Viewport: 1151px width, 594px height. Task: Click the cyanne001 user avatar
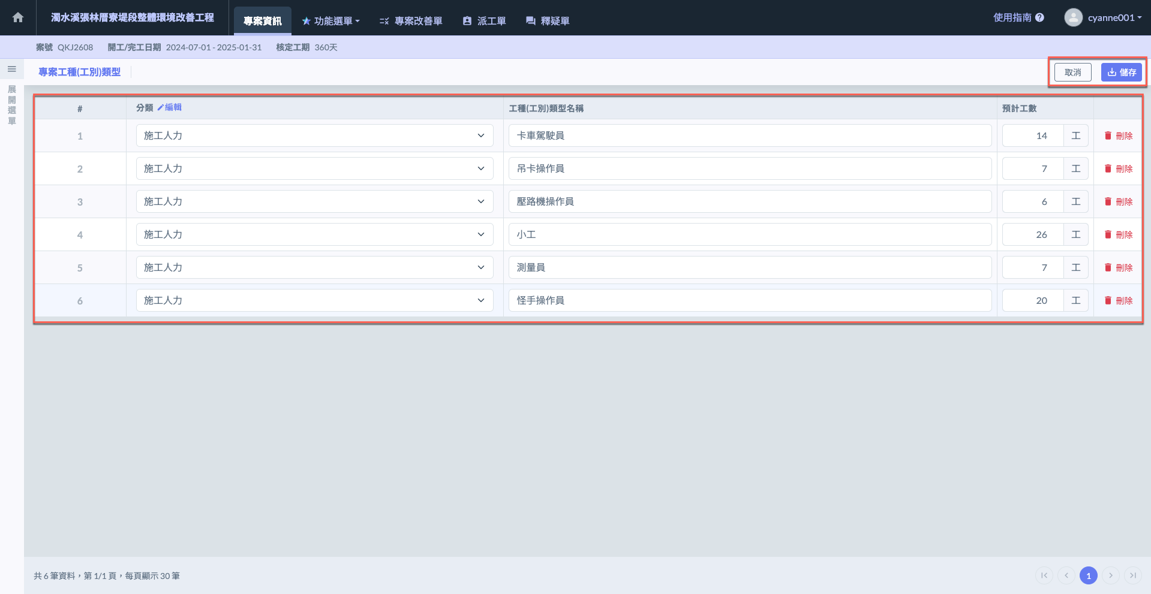click(1073, 17)
